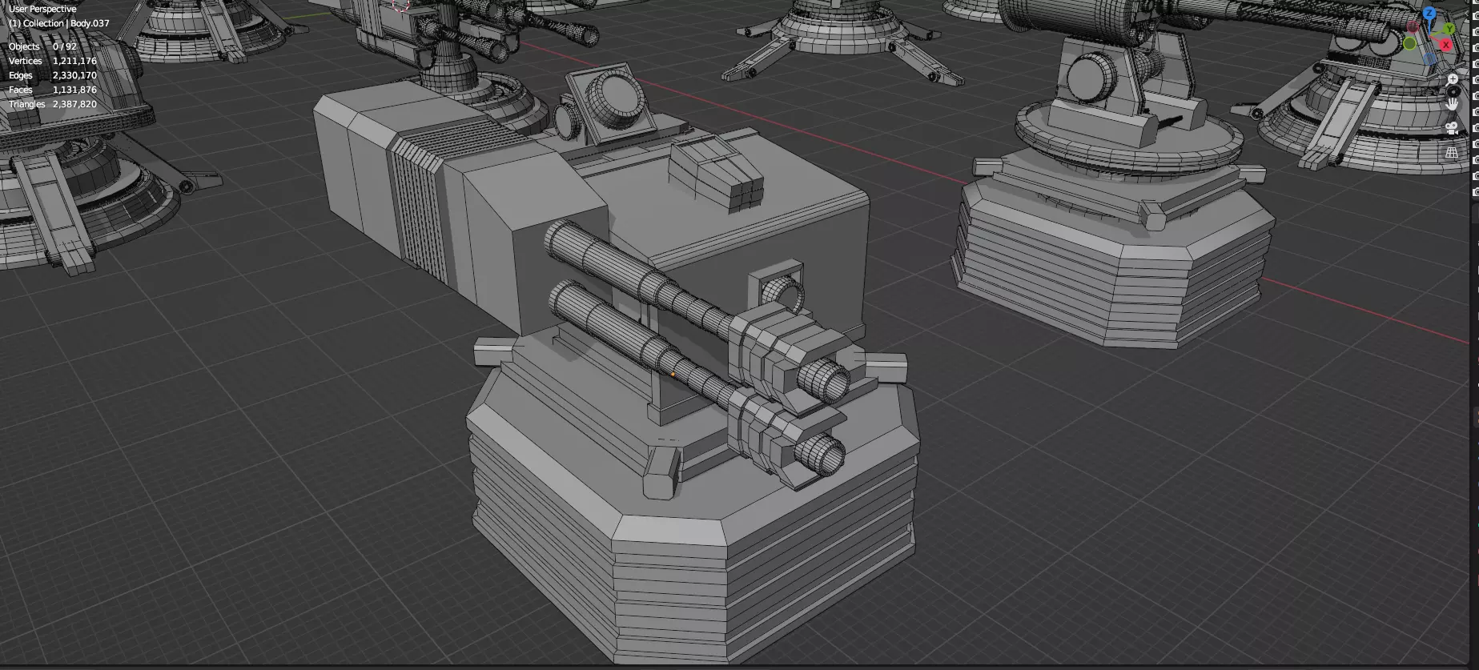Click the Triangles value '2,387,820'
The height and width of the screenshot is (670, 1479).
[x=74, y=104]
